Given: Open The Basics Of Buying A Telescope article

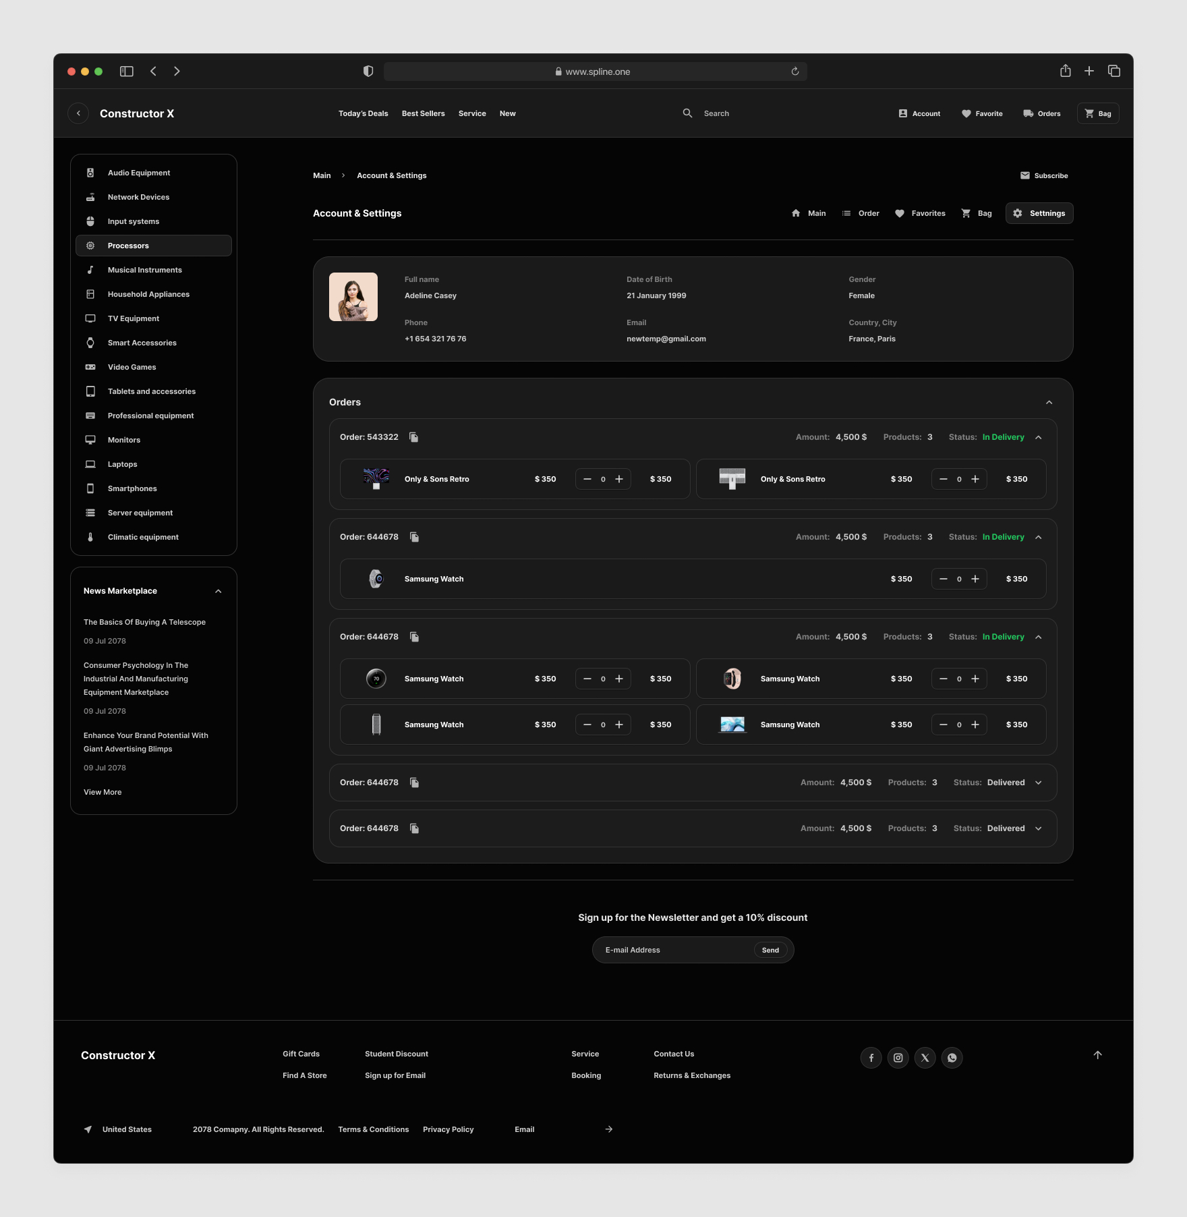Looking at the screenshot, I should (144, 622).
